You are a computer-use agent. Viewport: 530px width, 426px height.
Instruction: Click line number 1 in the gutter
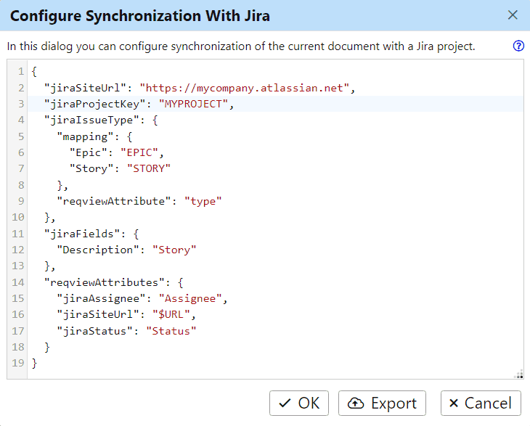(x=22, y=71)
